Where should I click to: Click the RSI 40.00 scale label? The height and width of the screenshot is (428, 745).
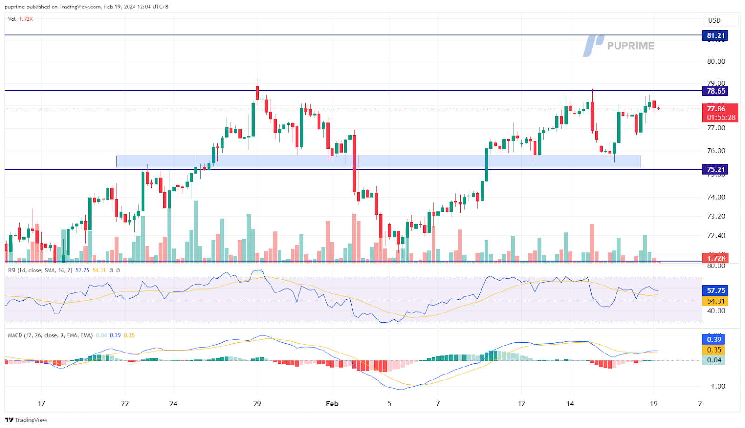716,311
